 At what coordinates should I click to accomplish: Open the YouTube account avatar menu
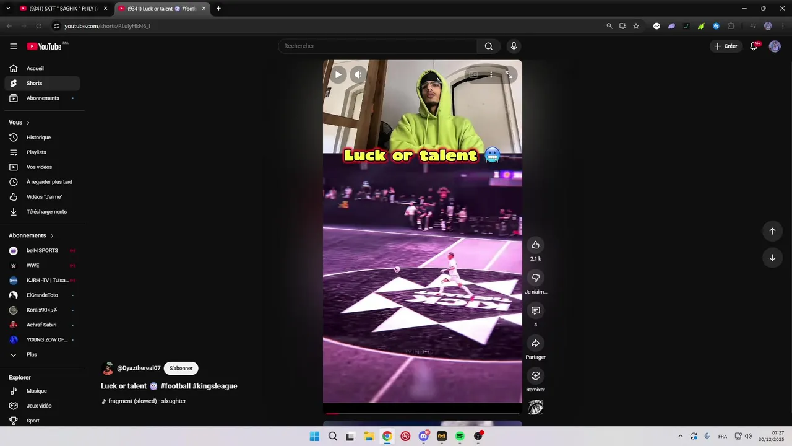775,46
